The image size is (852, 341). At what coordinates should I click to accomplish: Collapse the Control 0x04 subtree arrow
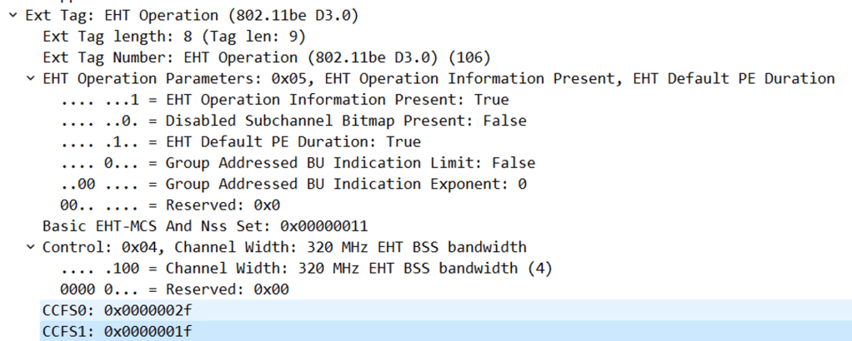tap(32, 246)
